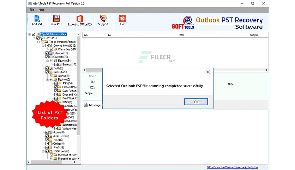
Task: Click the Save PST floppy icon
Action: [56, 19]
